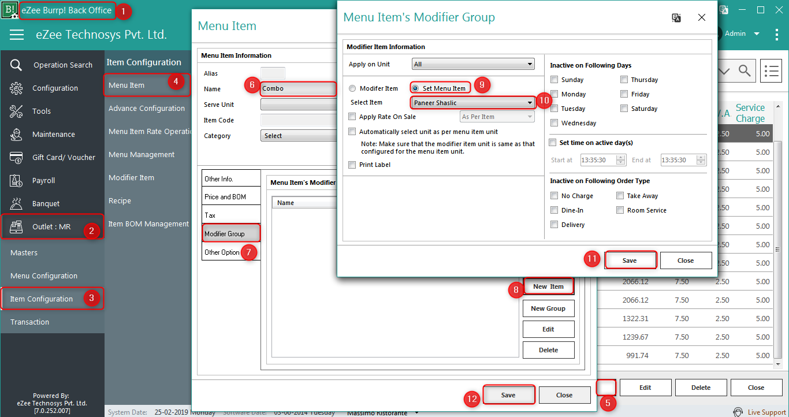
Task: Check the Thursday inactive day checkbox
Action: (624, 80)
